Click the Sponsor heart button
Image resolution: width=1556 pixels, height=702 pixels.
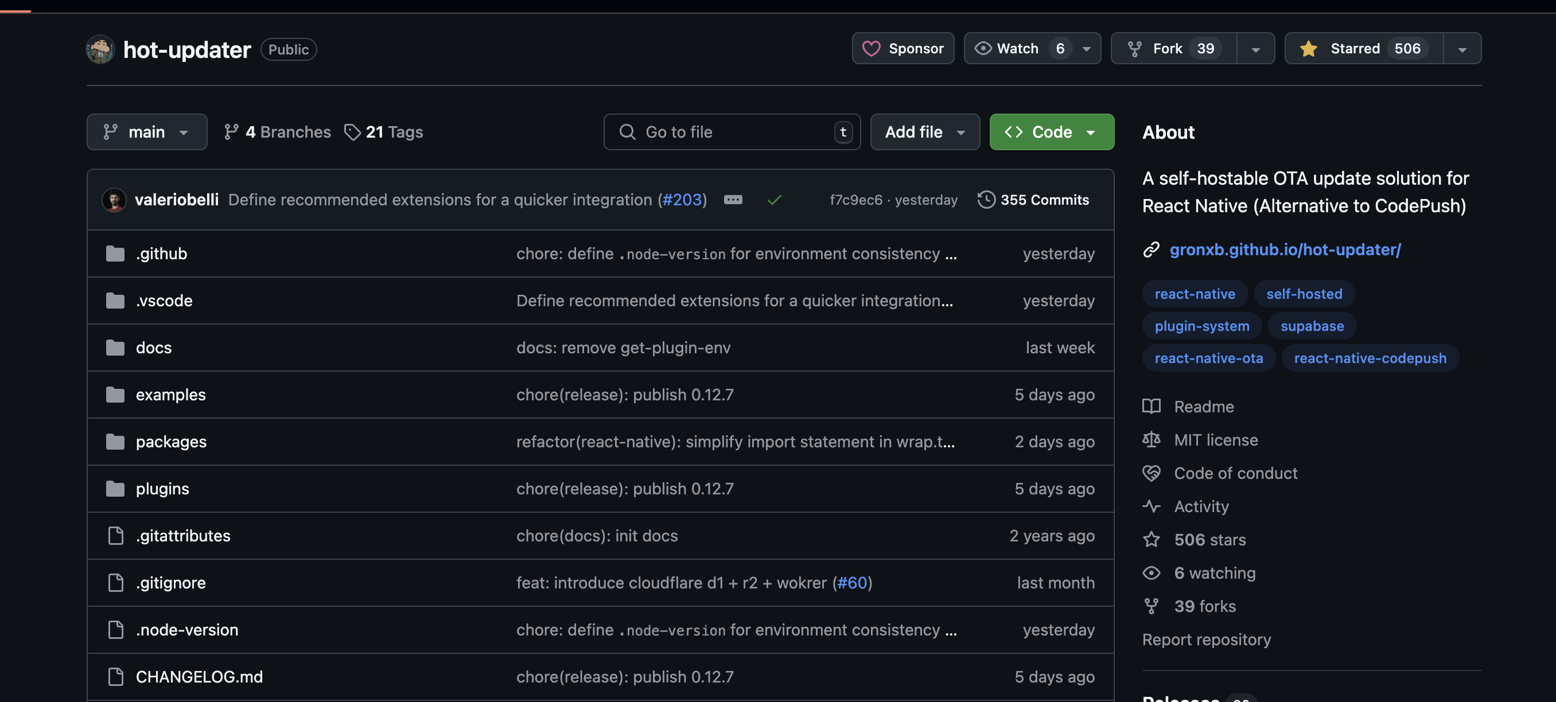pos(903,48)
